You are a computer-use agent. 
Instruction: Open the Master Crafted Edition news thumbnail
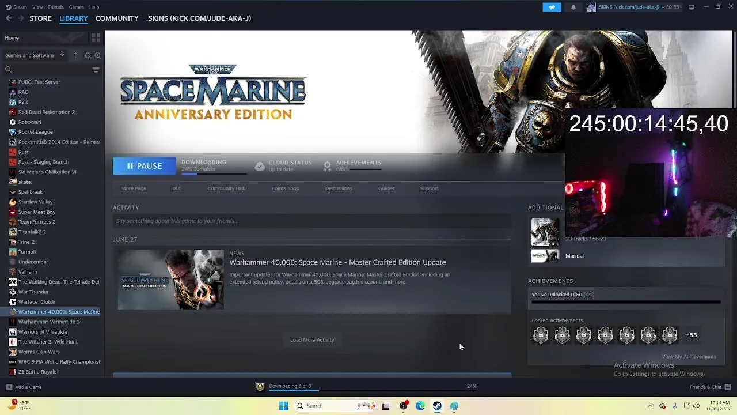point(170,280)
